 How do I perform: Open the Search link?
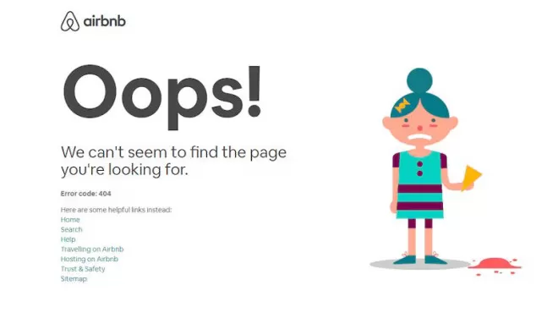(71, 230)
